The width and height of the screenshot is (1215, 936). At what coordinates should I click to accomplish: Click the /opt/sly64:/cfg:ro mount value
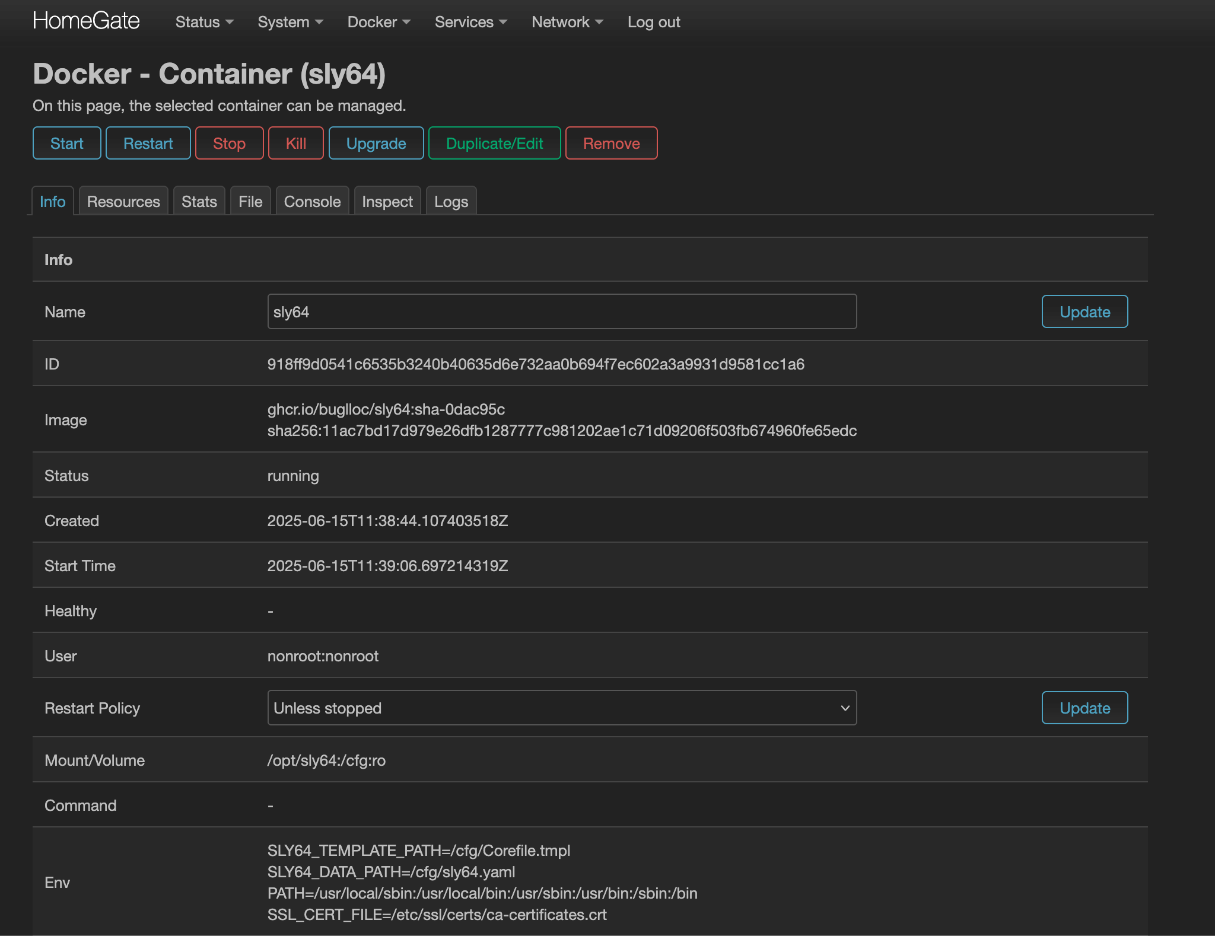click(x=326, y=760)
